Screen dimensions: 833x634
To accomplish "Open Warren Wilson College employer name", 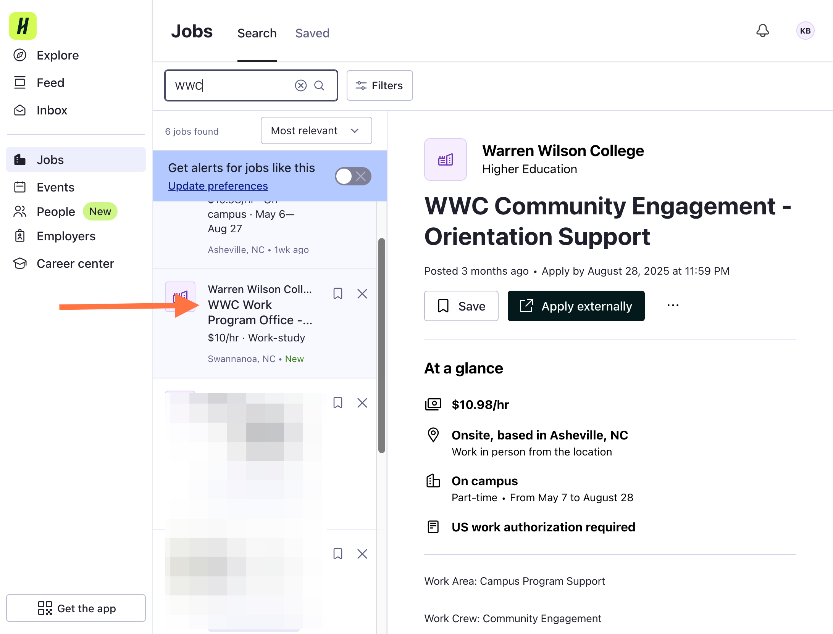I will 563,151.
